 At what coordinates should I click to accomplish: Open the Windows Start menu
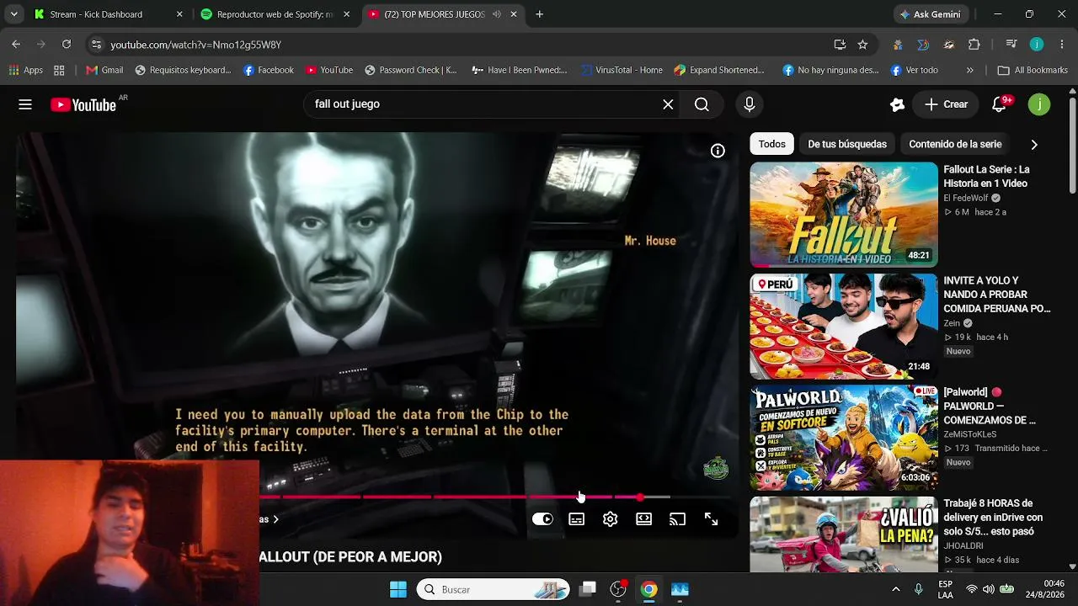[x=398, y=589]
